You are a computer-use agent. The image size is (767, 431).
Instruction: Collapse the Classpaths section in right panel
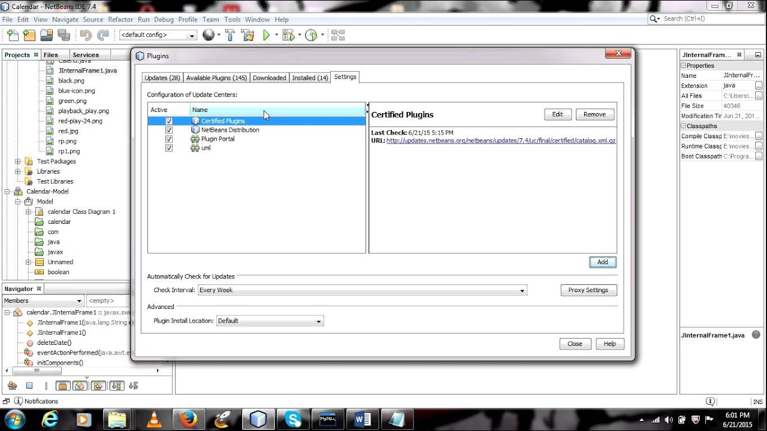pos(683,126)
